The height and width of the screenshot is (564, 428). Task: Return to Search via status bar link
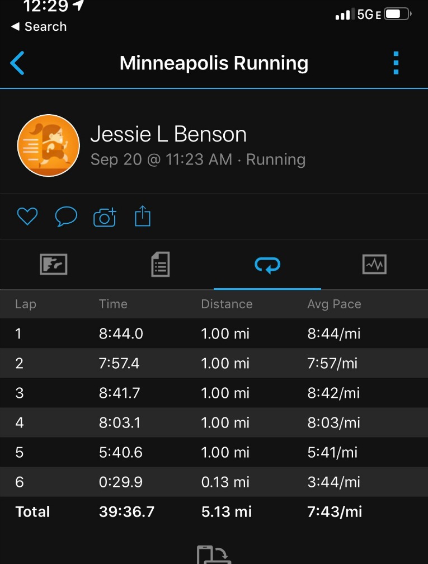click(39, 27)
